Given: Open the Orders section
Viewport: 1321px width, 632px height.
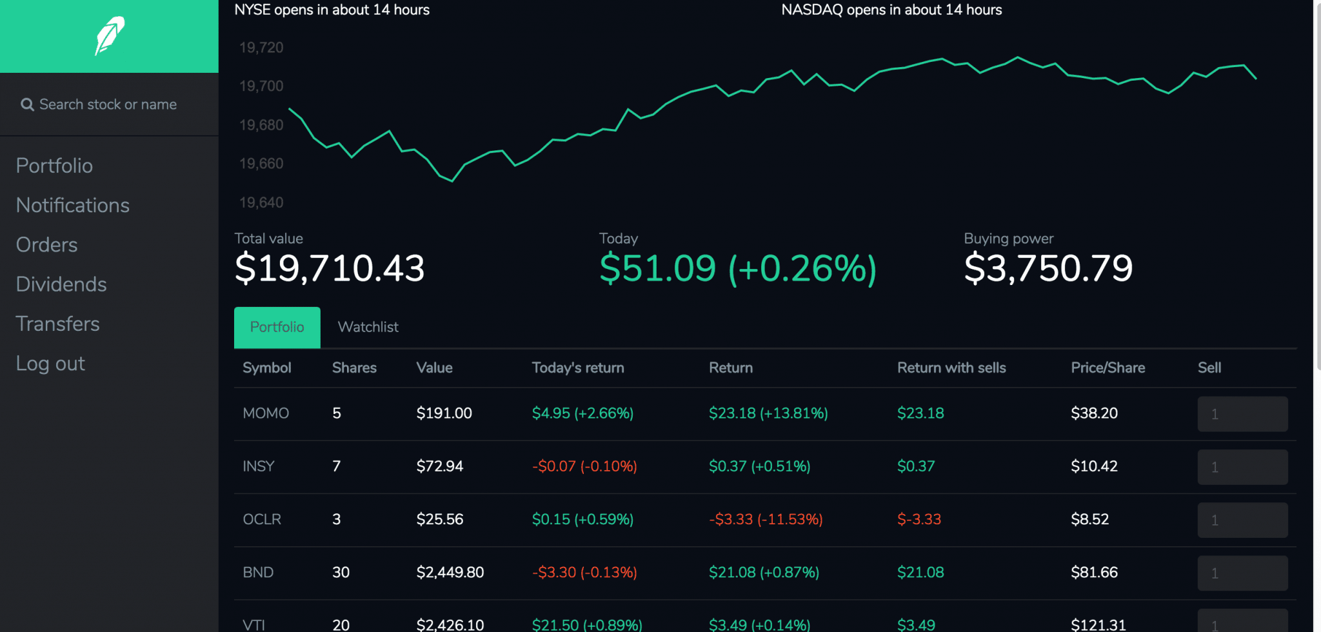Looking at the screenshot, I should 46,245.
